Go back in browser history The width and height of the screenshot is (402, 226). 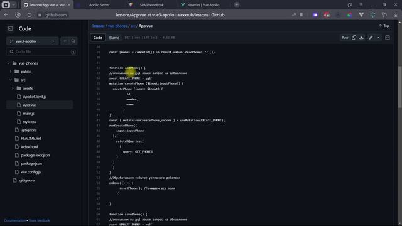tap(6, 15)
